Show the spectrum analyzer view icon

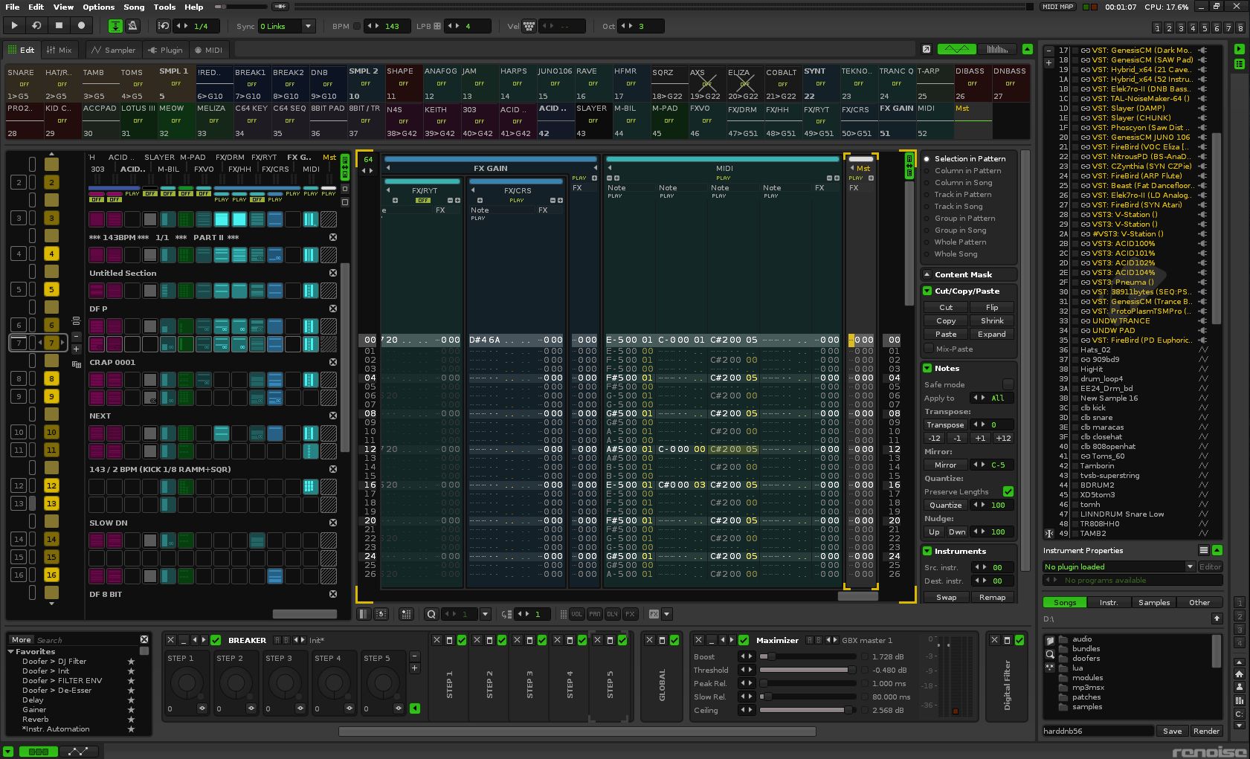[x=996, y=50]
